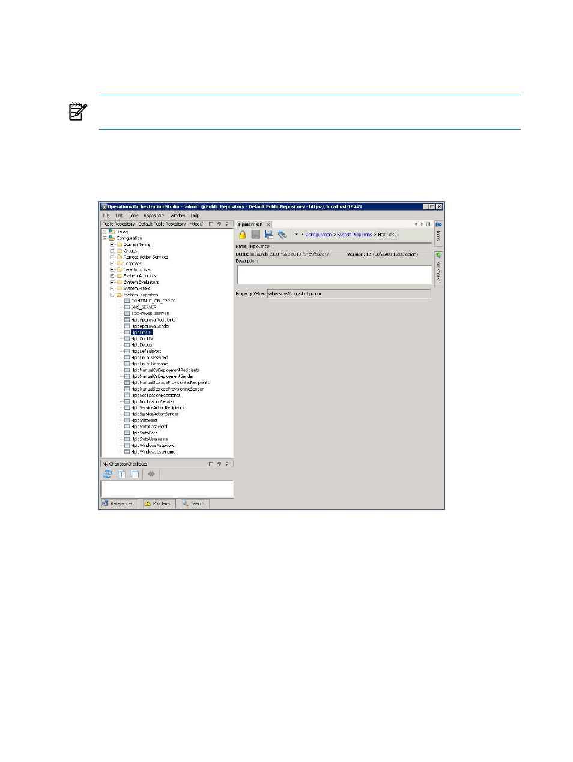Collapse the Configuration tree node

pyautogui.click(x=104, y=238)
